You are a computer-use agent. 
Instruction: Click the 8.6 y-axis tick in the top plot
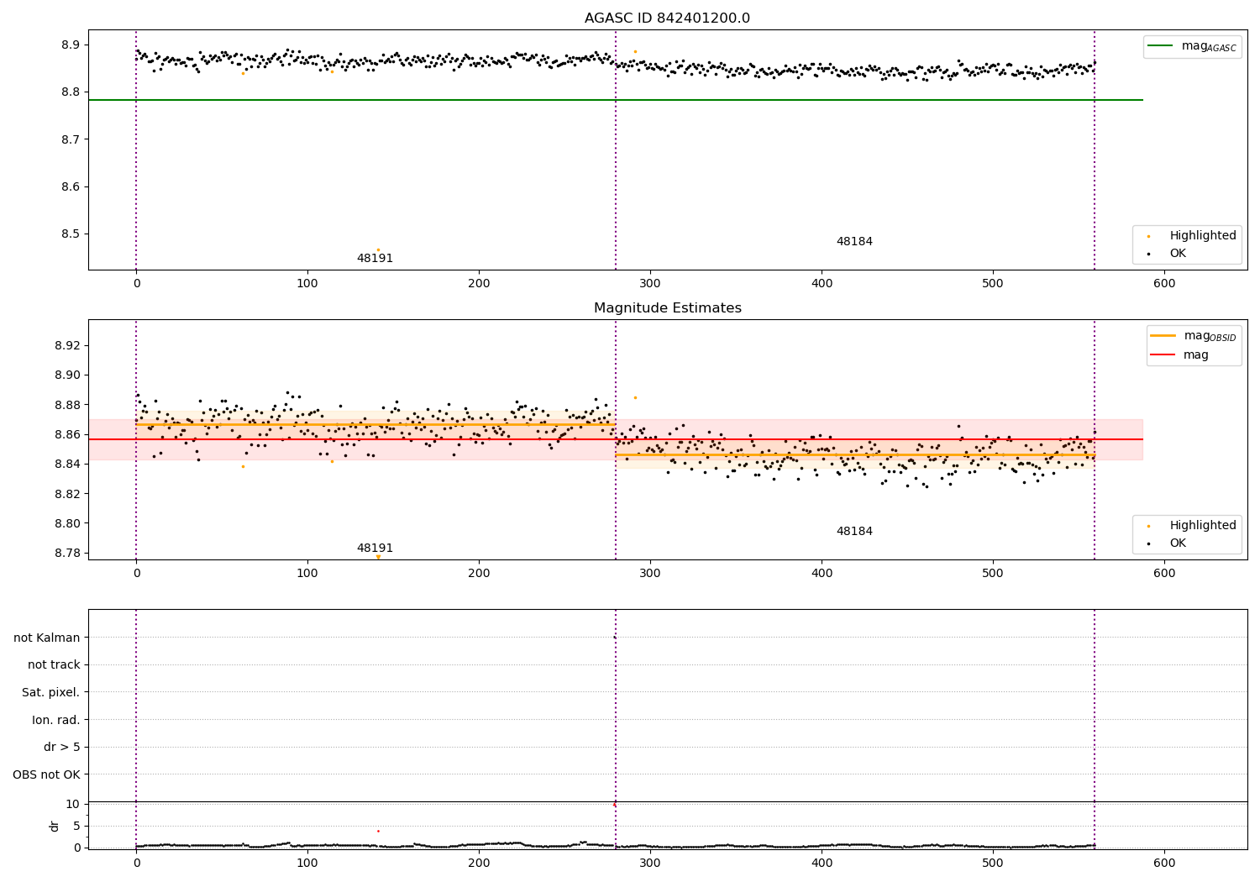tap(71, 186)
